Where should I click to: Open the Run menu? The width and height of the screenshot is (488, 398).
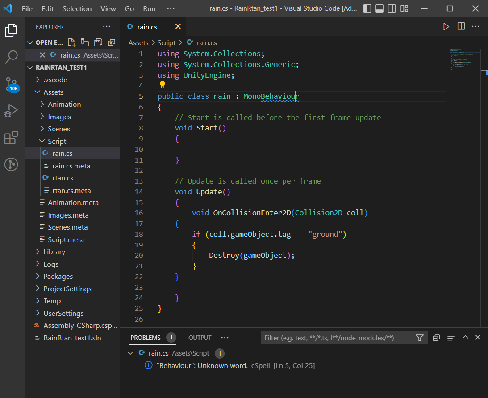click(x=149, y=9)
